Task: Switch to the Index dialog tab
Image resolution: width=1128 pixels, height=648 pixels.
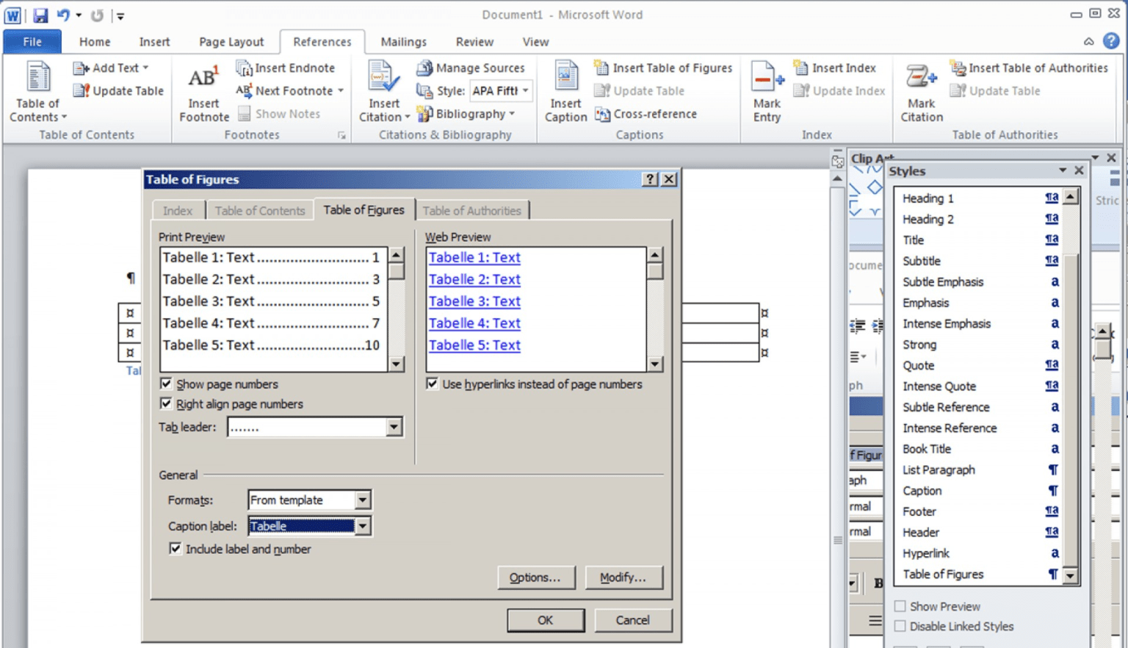Action: [178, 210]
